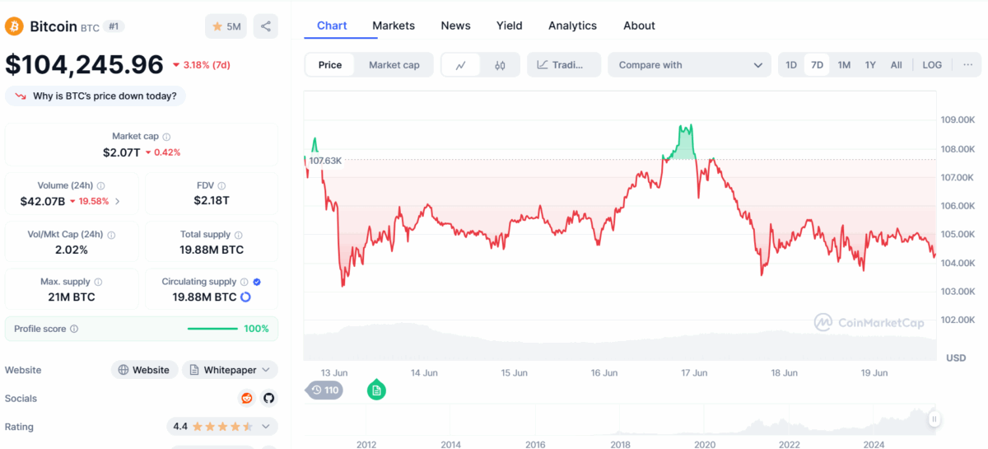Click the $104,245.96 price value
The height and width of the screenshot is (449, 988).
click(x=85, y=64)
